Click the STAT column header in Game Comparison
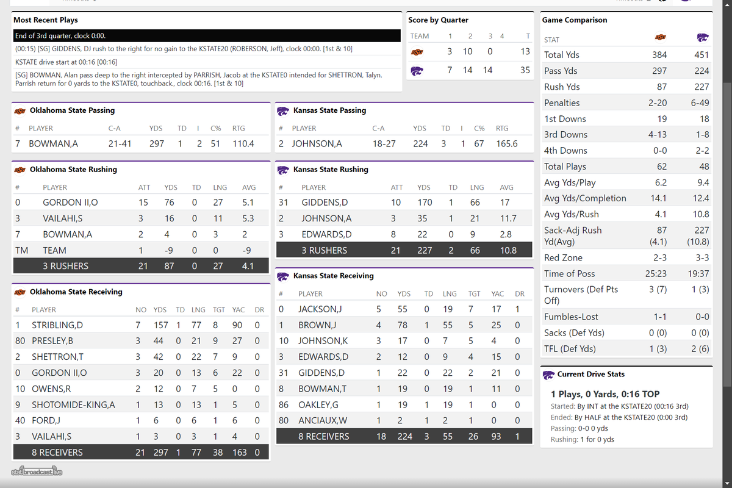Viewport: 732px width, 488px height. coord(551,40)
